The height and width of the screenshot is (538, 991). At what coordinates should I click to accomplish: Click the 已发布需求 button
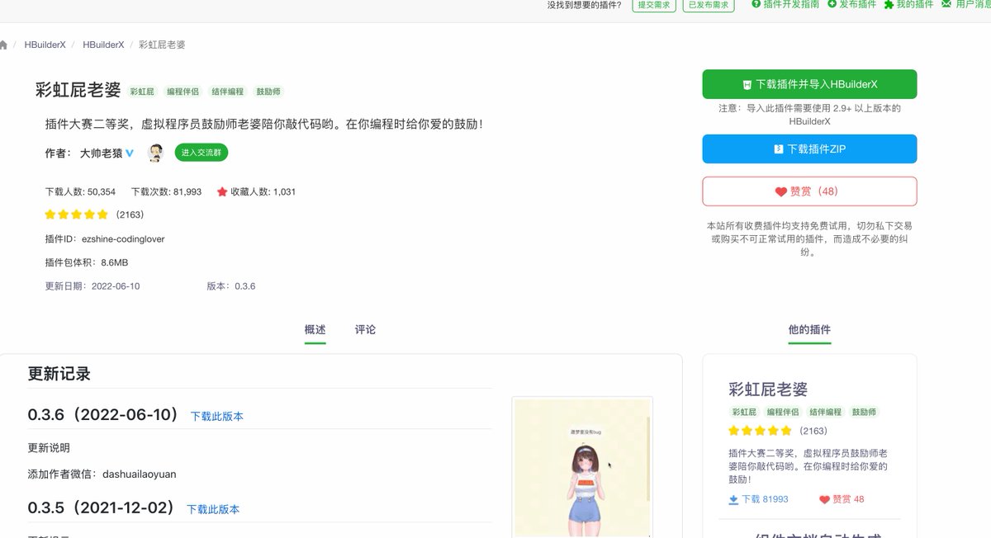click(709, 5)
